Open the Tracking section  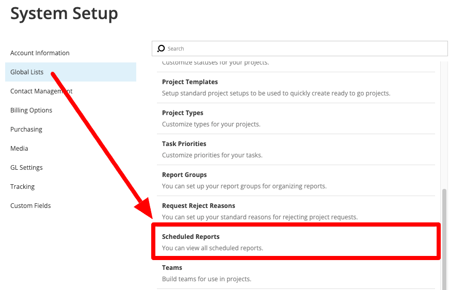pos(22,187)
